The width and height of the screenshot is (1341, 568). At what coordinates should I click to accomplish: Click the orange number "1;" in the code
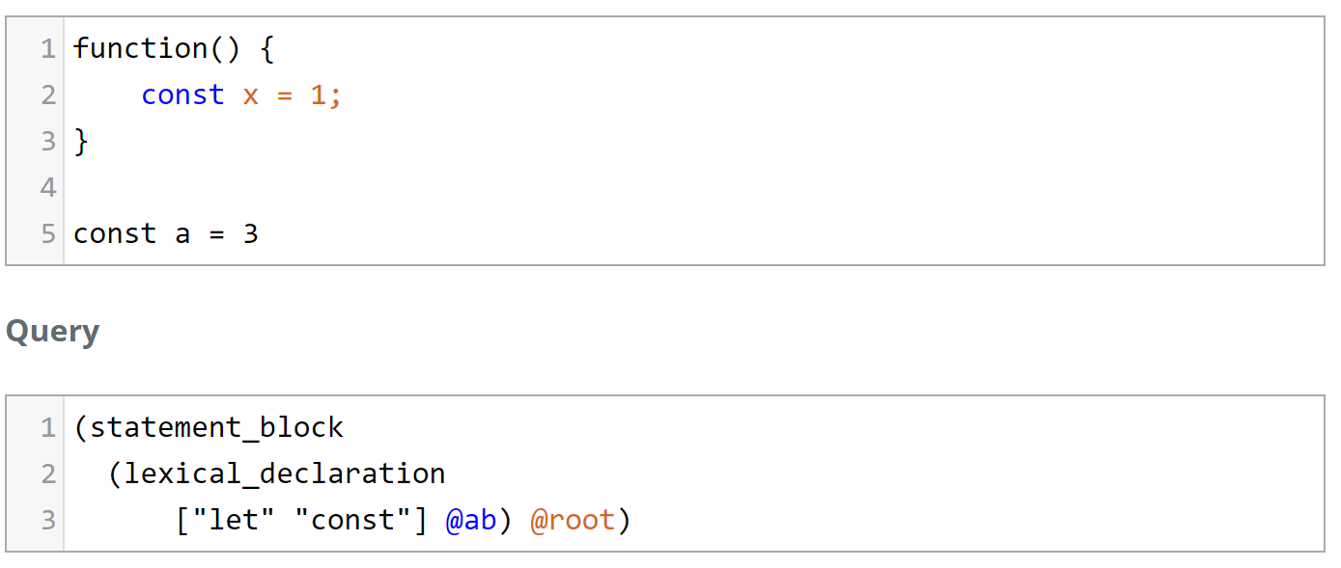325,95
